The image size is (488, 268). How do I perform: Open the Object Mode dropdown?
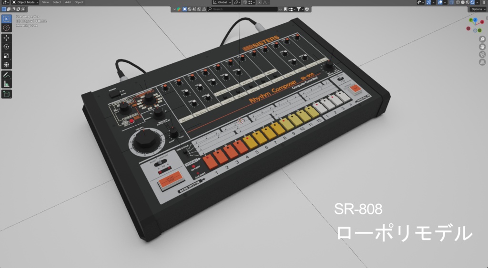click(25, 2)
